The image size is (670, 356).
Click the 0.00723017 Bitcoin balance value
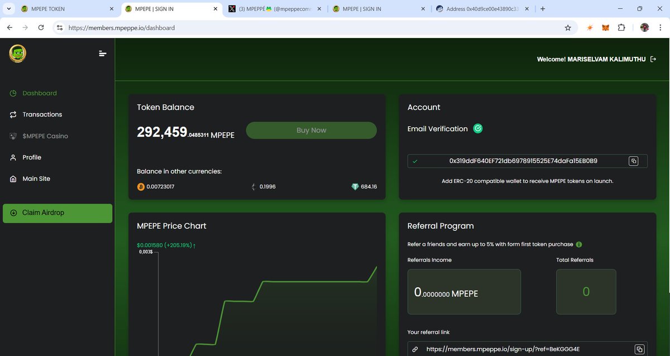tap(161, 186)
